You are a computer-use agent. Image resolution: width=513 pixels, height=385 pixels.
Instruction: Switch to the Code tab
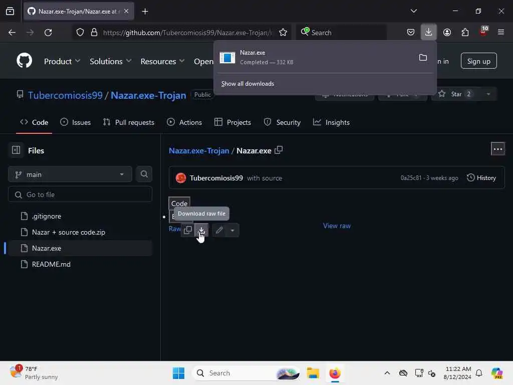click(34, 122)
